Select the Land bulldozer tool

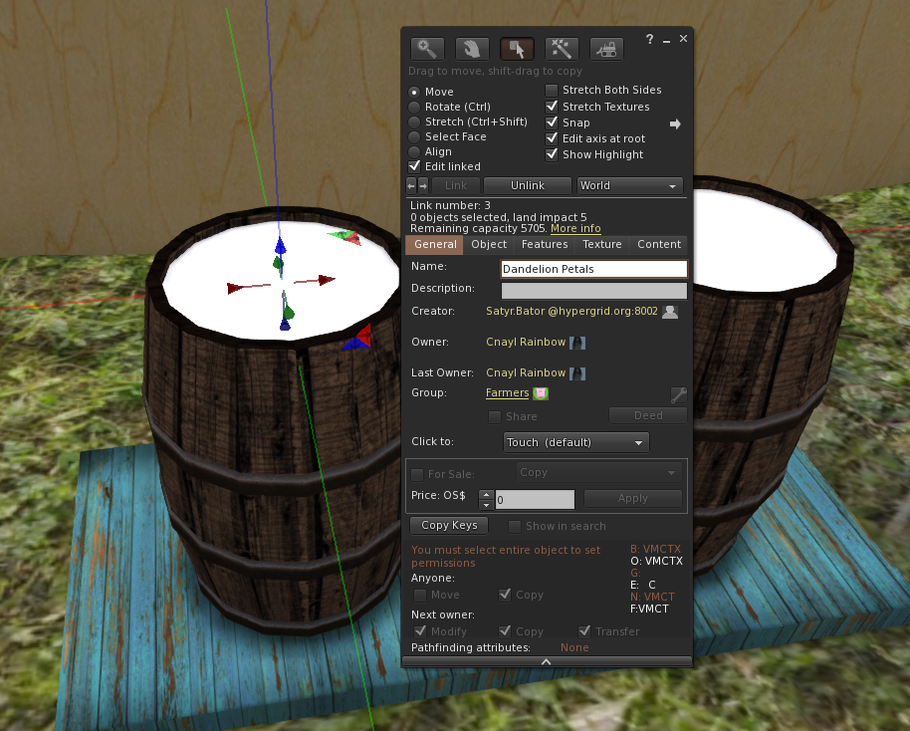[x=606, y=49]
